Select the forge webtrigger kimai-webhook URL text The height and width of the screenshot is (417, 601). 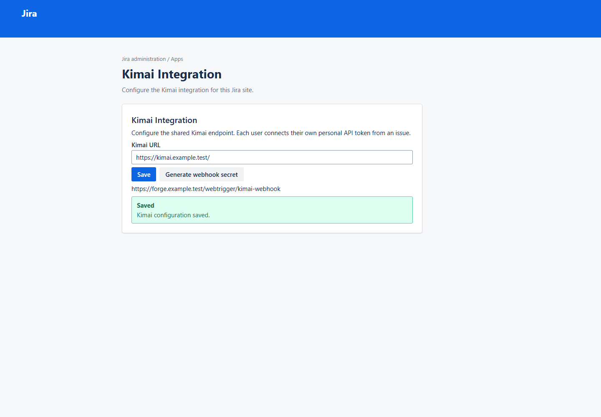click(206, 189)
